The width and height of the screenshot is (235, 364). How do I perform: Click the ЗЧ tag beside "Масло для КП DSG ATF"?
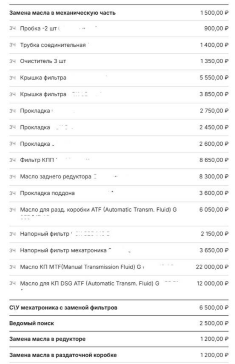pos(12,283)
